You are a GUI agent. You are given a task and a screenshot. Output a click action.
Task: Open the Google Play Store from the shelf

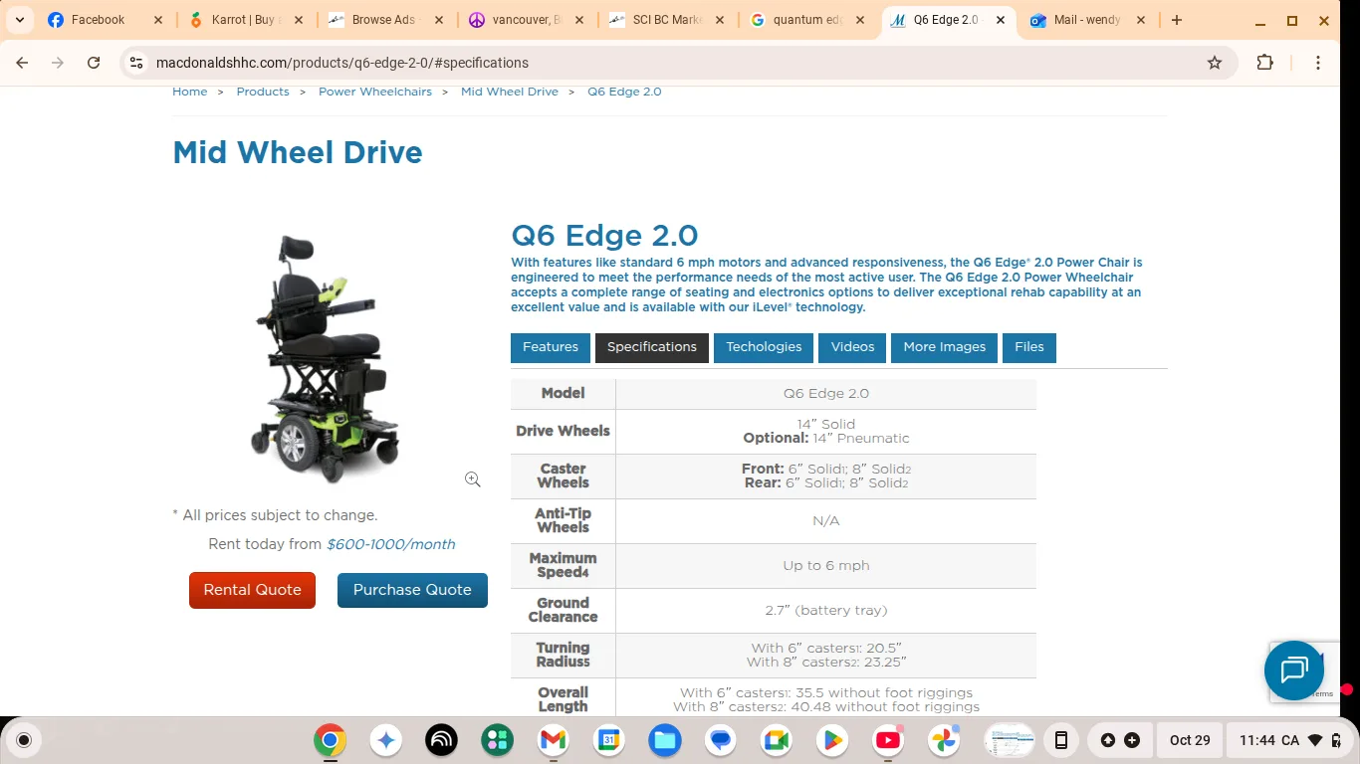831,740
